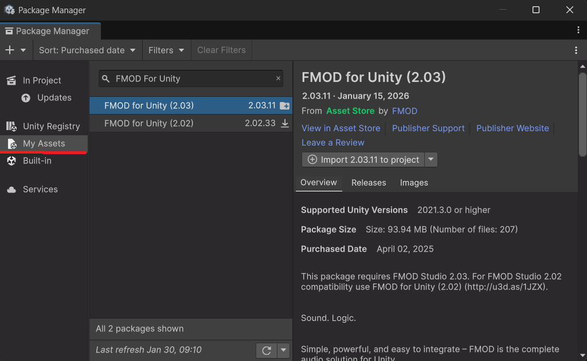Image resolution: width=587 pixels, height=361 pixels.
Task: Clear the FMOD search with the X
Action: point(278,78)
